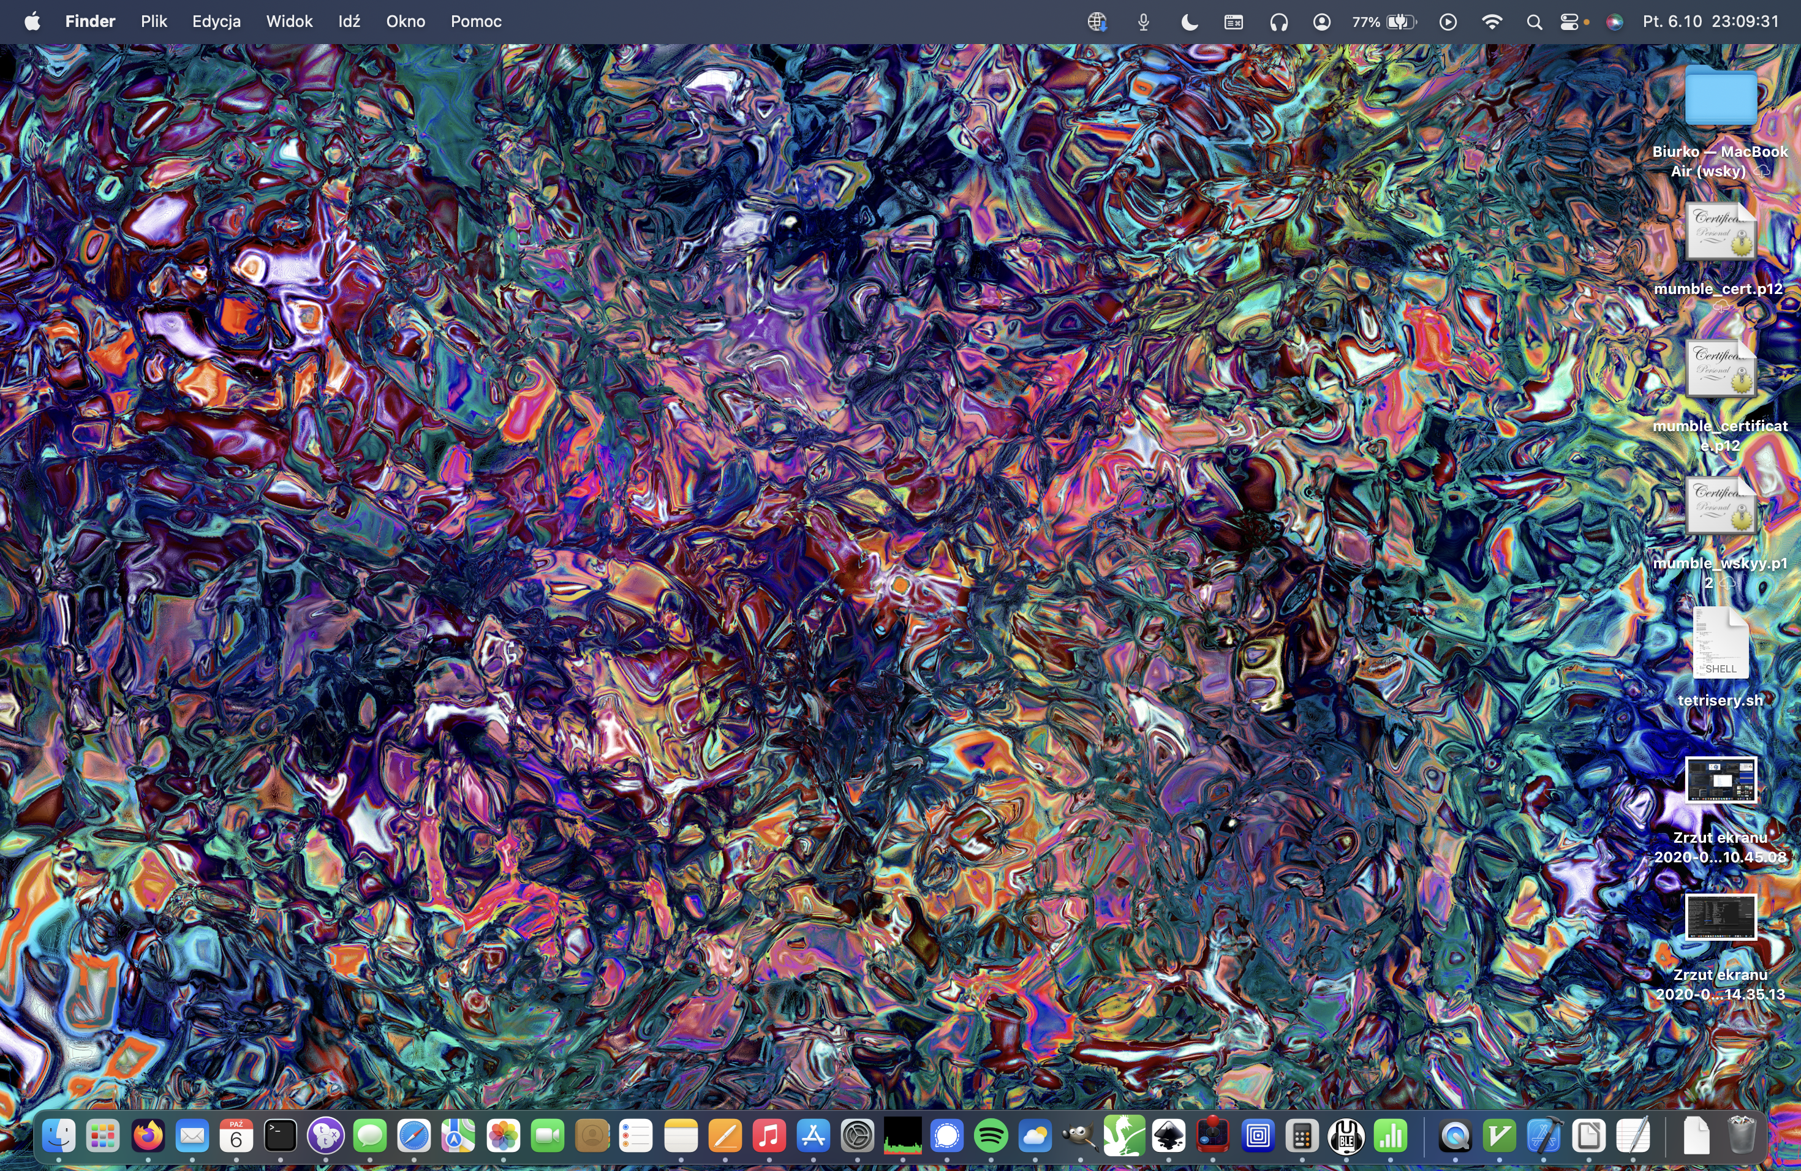The image size is (1801, 1171).
Task: Open Control Center toggles icon
Action: pyautogui.click(x=1569, y=22)
